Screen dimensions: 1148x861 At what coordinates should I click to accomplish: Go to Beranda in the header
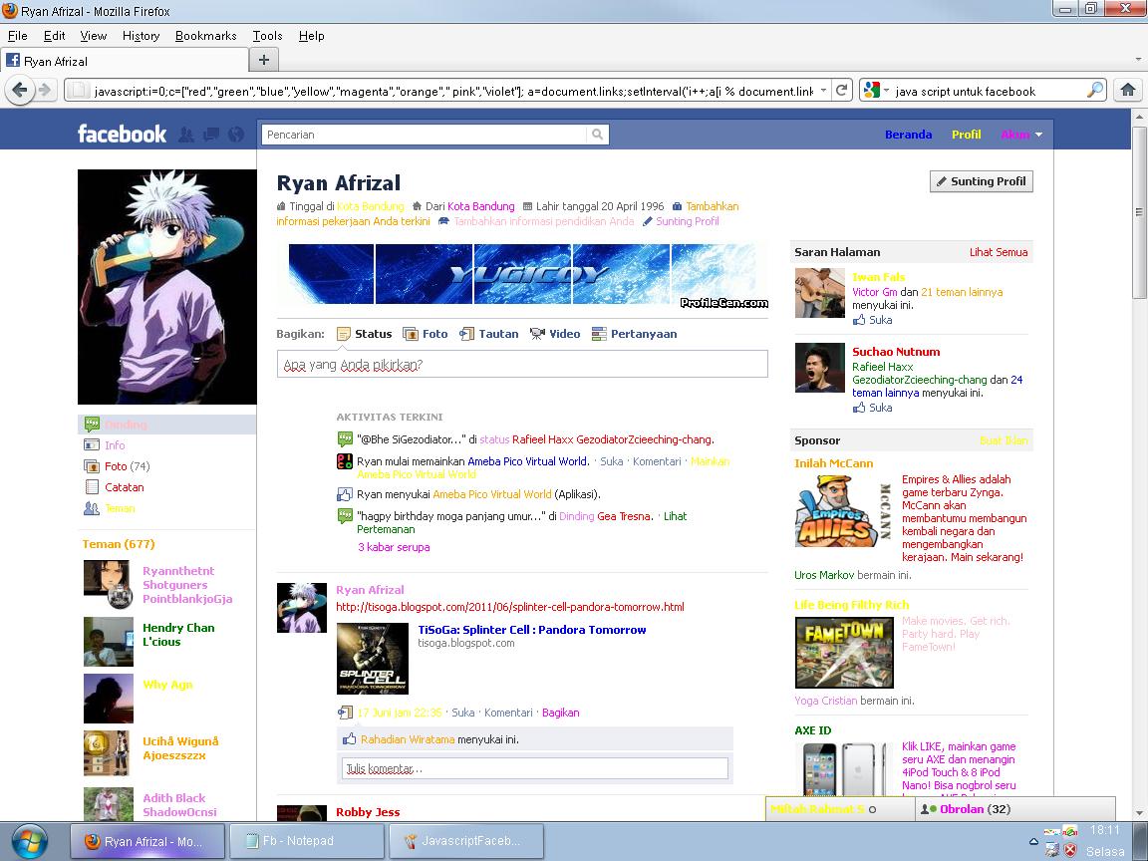[908, 135]
